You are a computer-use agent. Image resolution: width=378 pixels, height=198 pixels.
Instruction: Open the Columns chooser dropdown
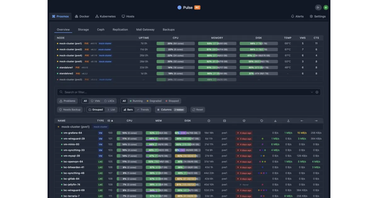point(171,110)
